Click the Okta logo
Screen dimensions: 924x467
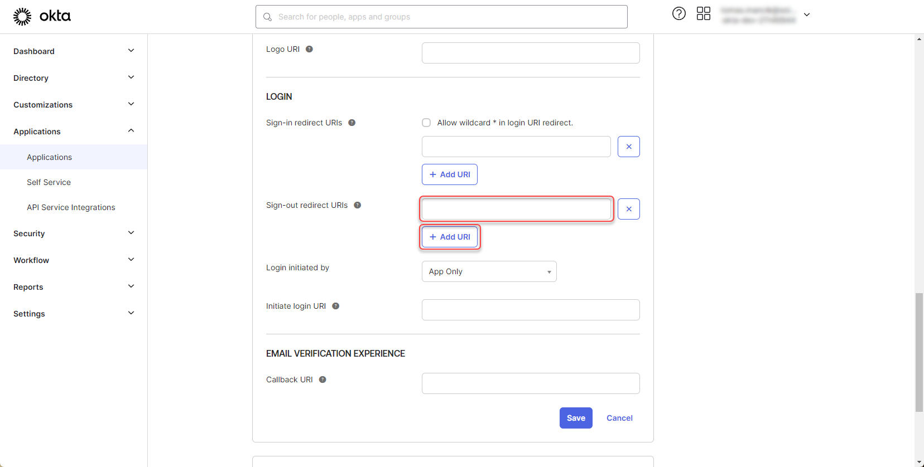42,16
